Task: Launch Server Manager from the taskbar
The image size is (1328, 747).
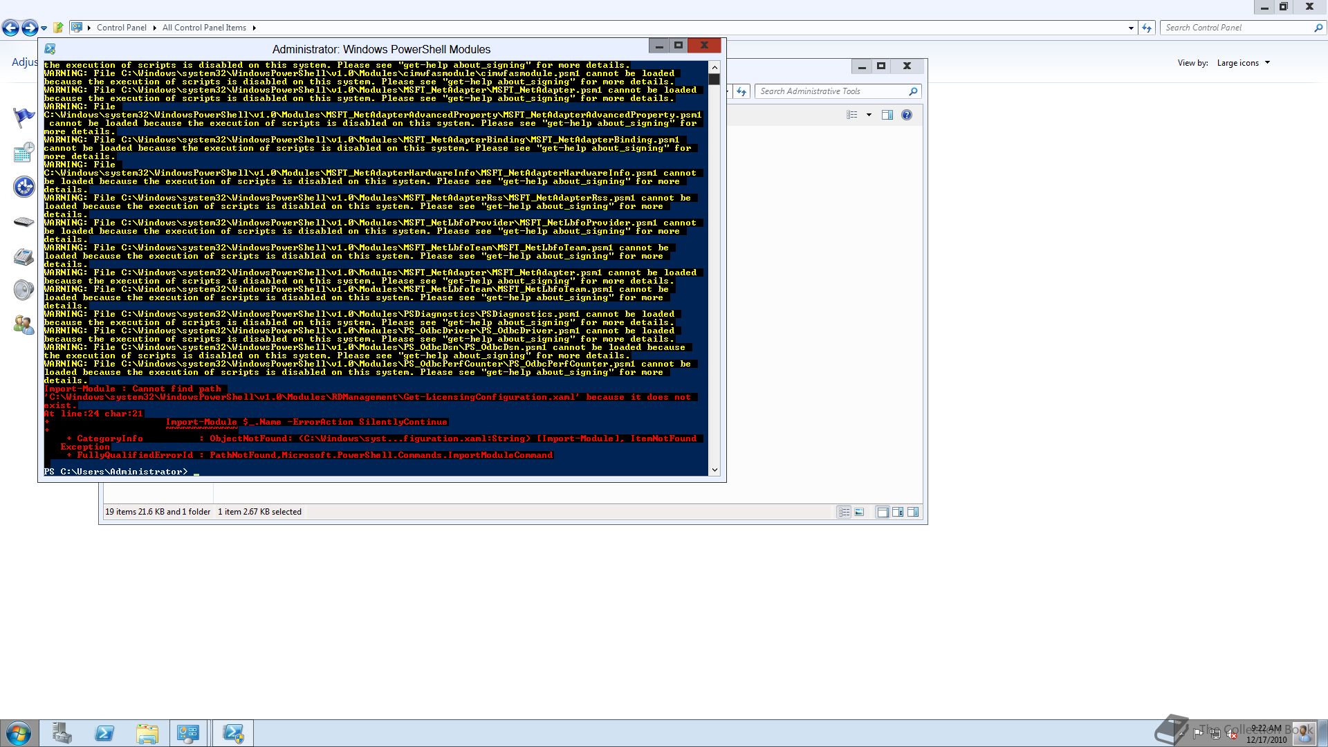Action: click(62, 733)
